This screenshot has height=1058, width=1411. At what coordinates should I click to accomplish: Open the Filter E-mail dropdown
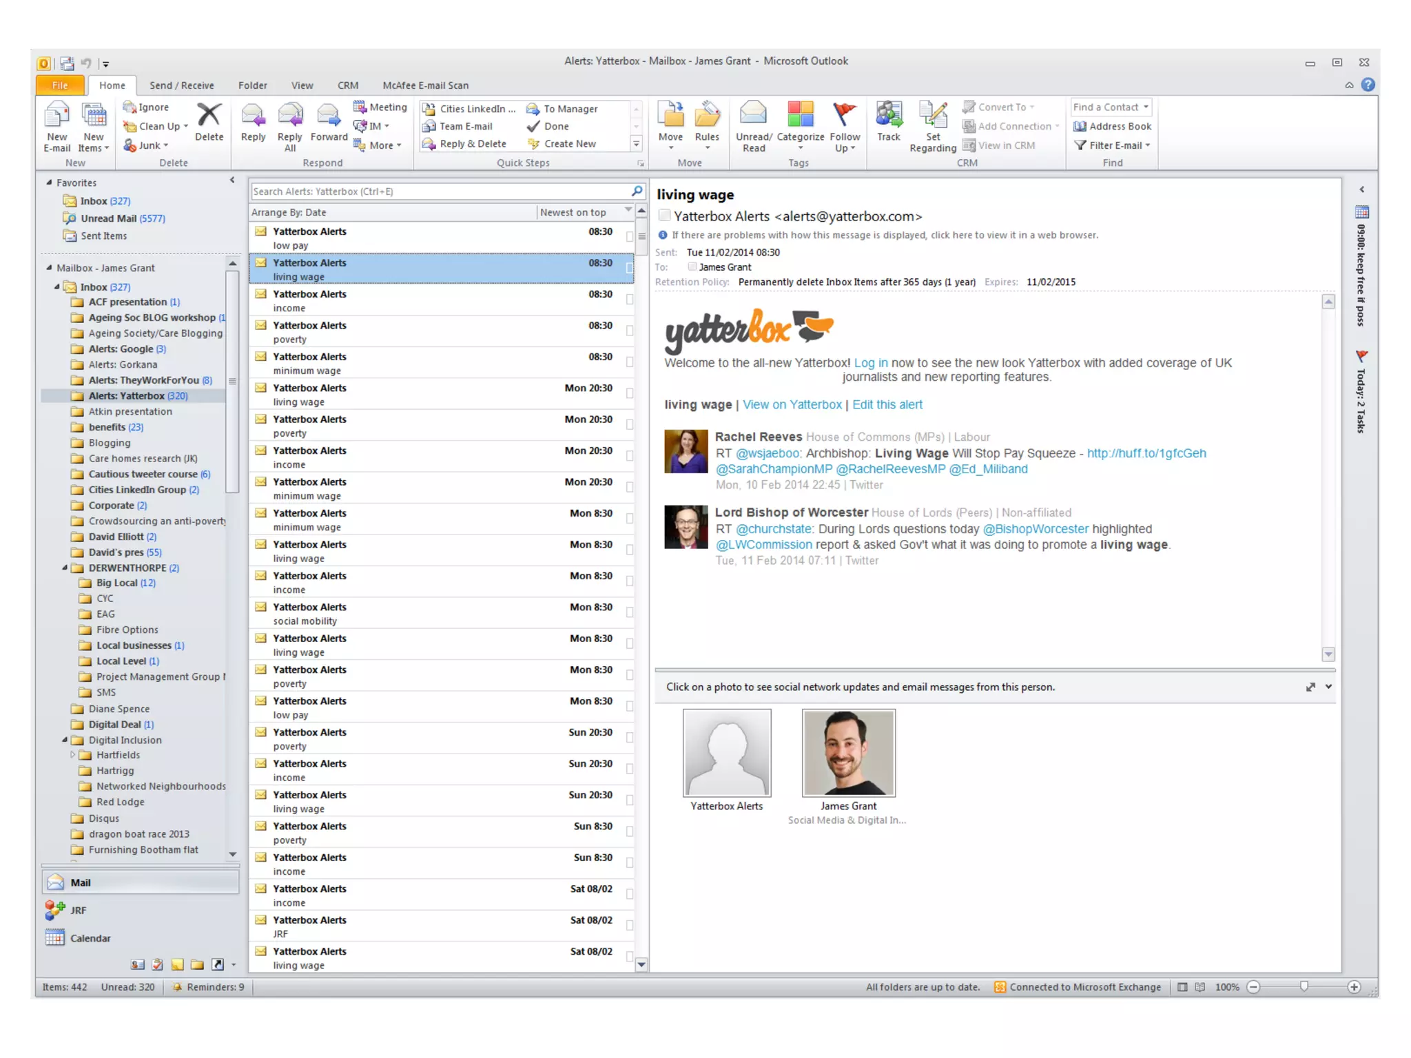(x=1113, y=145)
